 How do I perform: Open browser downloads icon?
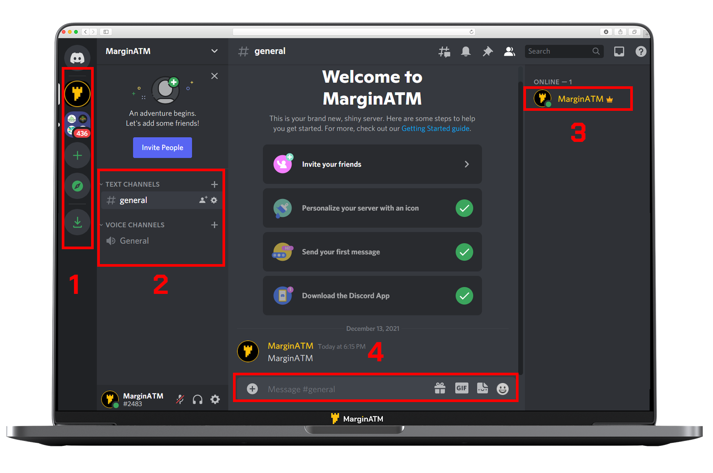pyautogui.click(x=606, y=32)
